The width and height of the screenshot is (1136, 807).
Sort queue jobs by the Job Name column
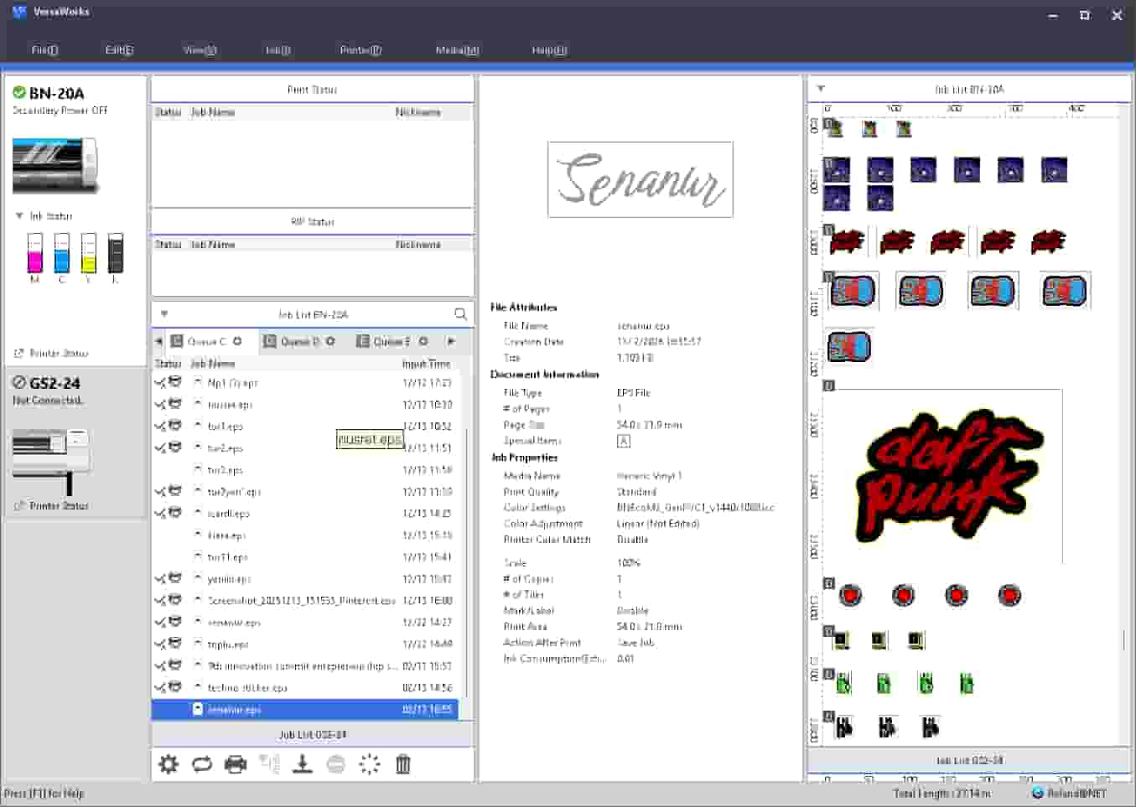213,364
